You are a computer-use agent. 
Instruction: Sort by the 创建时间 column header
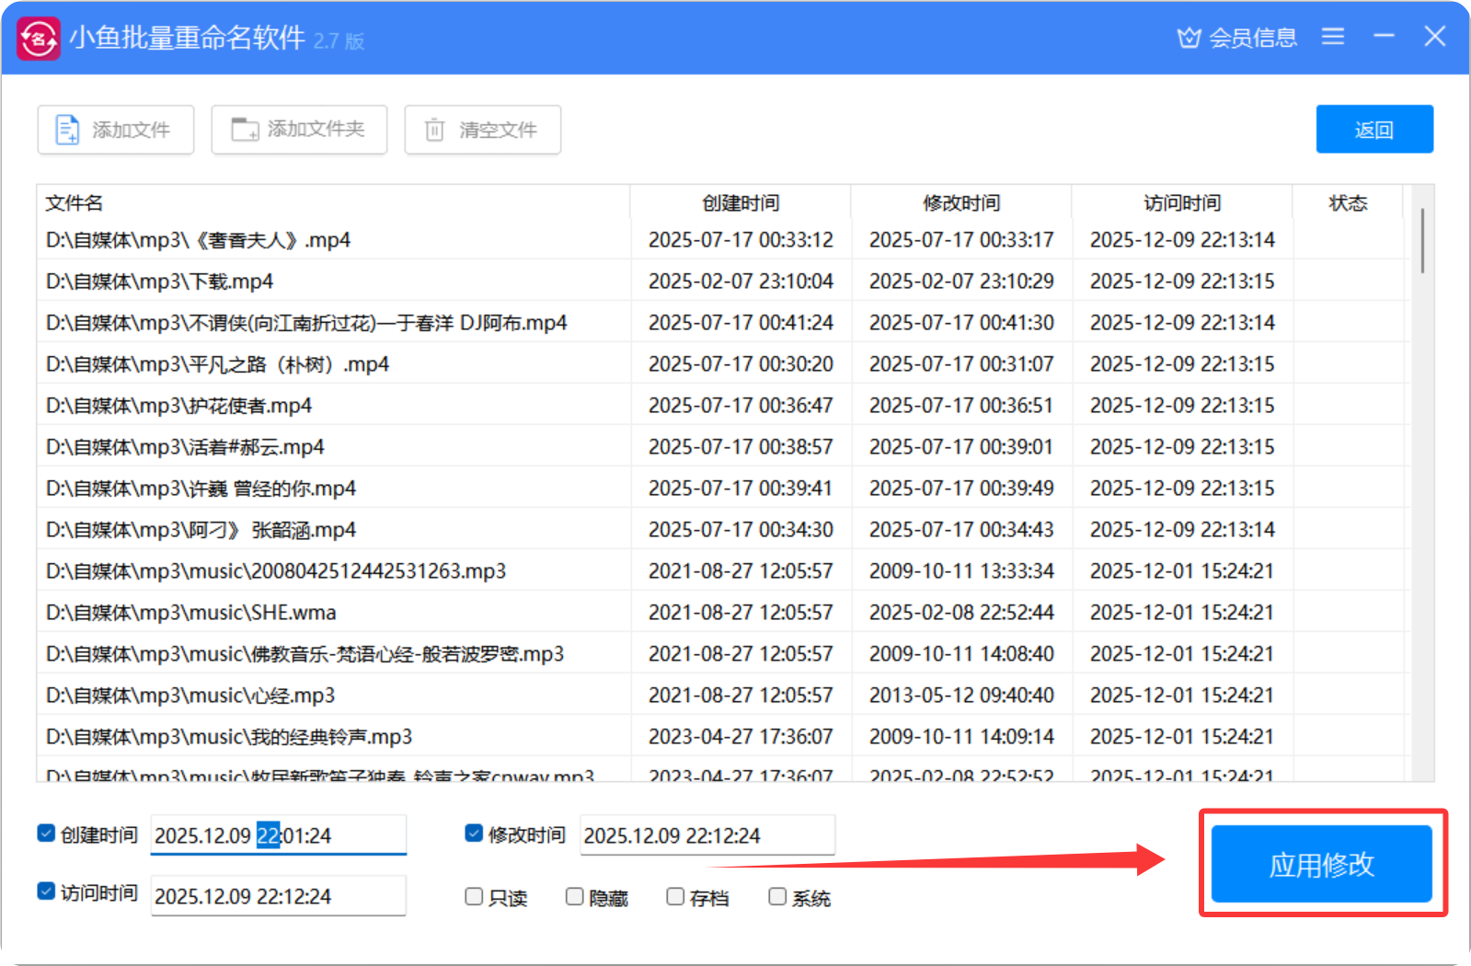[741, 203]
